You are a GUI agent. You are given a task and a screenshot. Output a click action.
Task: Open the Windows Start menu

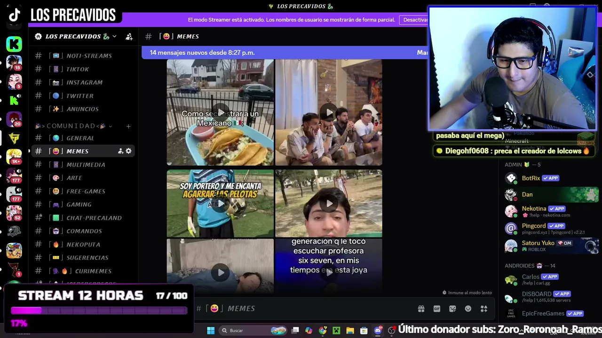(211, 330)
